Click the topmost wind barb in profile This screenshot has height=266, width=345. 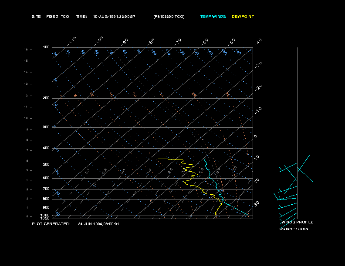304,163
